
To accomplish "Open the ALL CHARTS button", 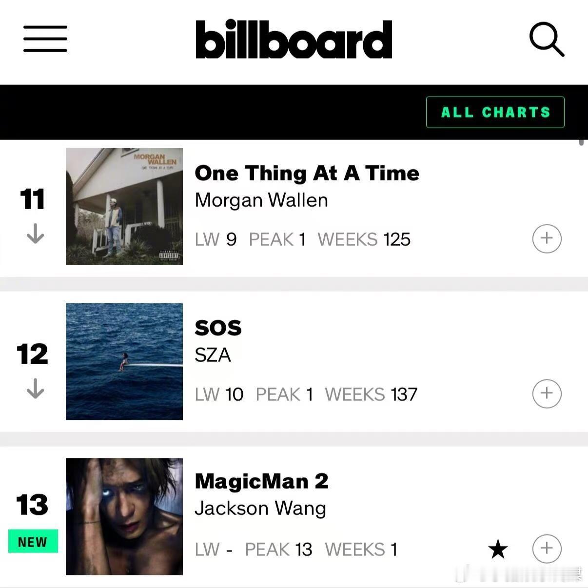I will 495,112.
